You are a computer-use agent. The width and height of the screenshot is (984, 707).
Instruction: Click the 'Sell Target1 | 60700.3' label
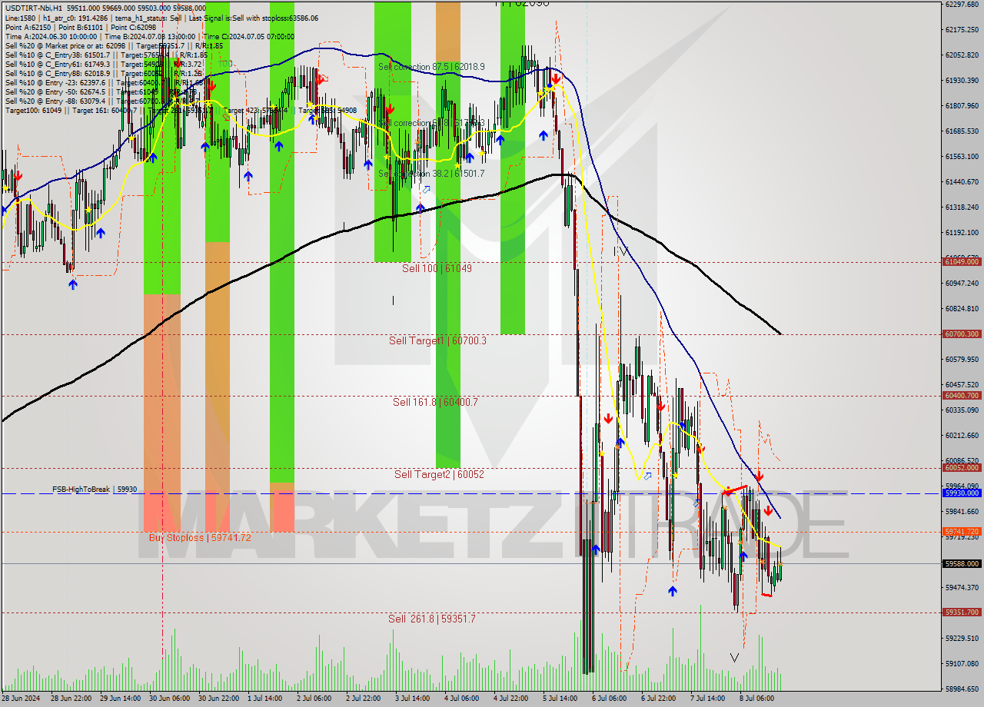pos(437,340)
